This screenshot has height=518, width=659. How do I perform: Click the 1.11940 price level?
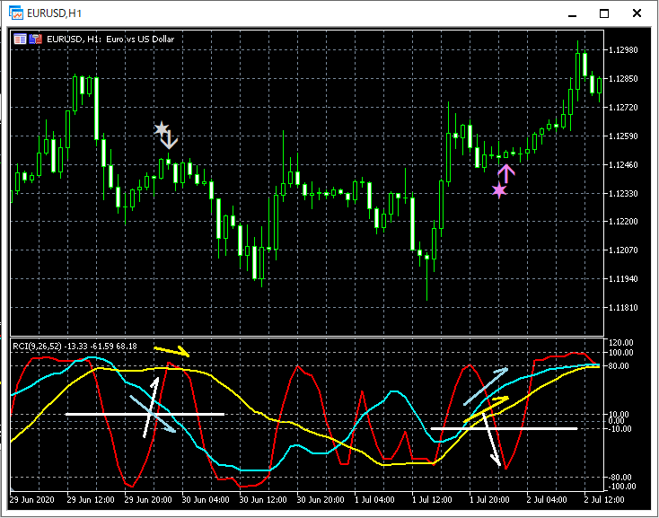623,278
